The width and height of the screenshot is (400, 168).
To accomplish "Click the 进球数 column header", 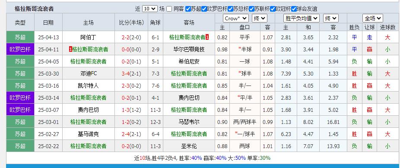I will click(x=387, y=27).
